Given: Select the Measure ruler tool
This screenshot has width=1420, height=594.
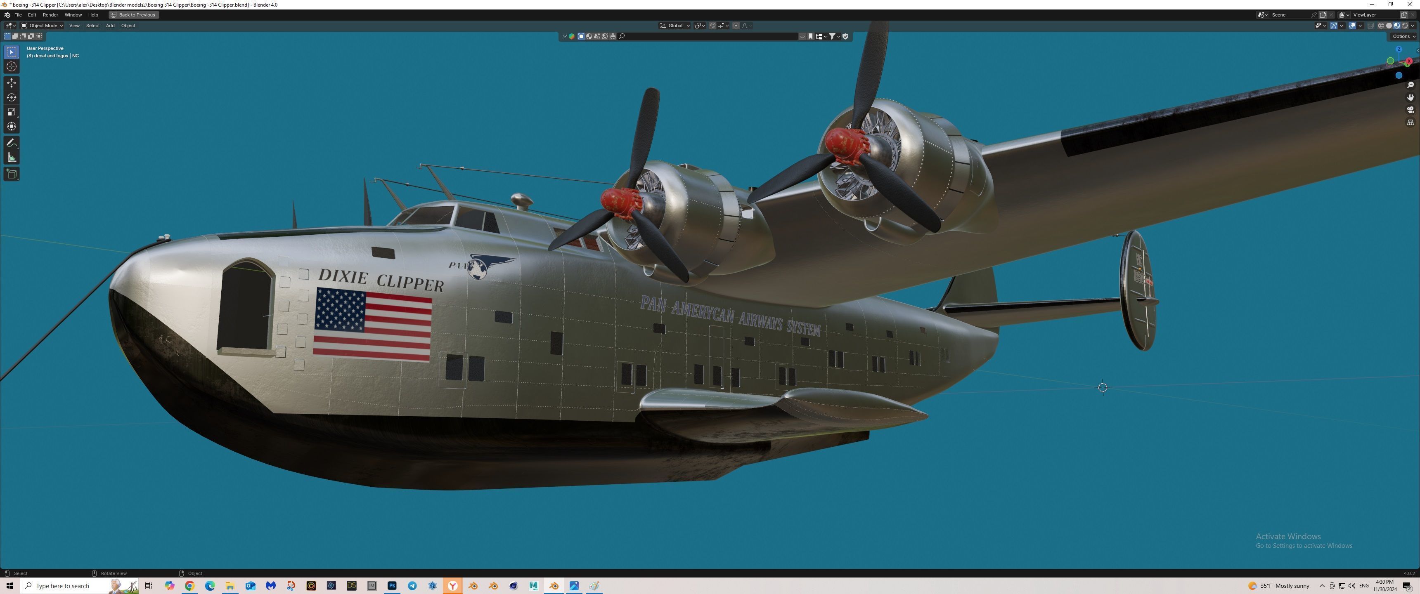Looking at the screenshot, I should [12, 158].
